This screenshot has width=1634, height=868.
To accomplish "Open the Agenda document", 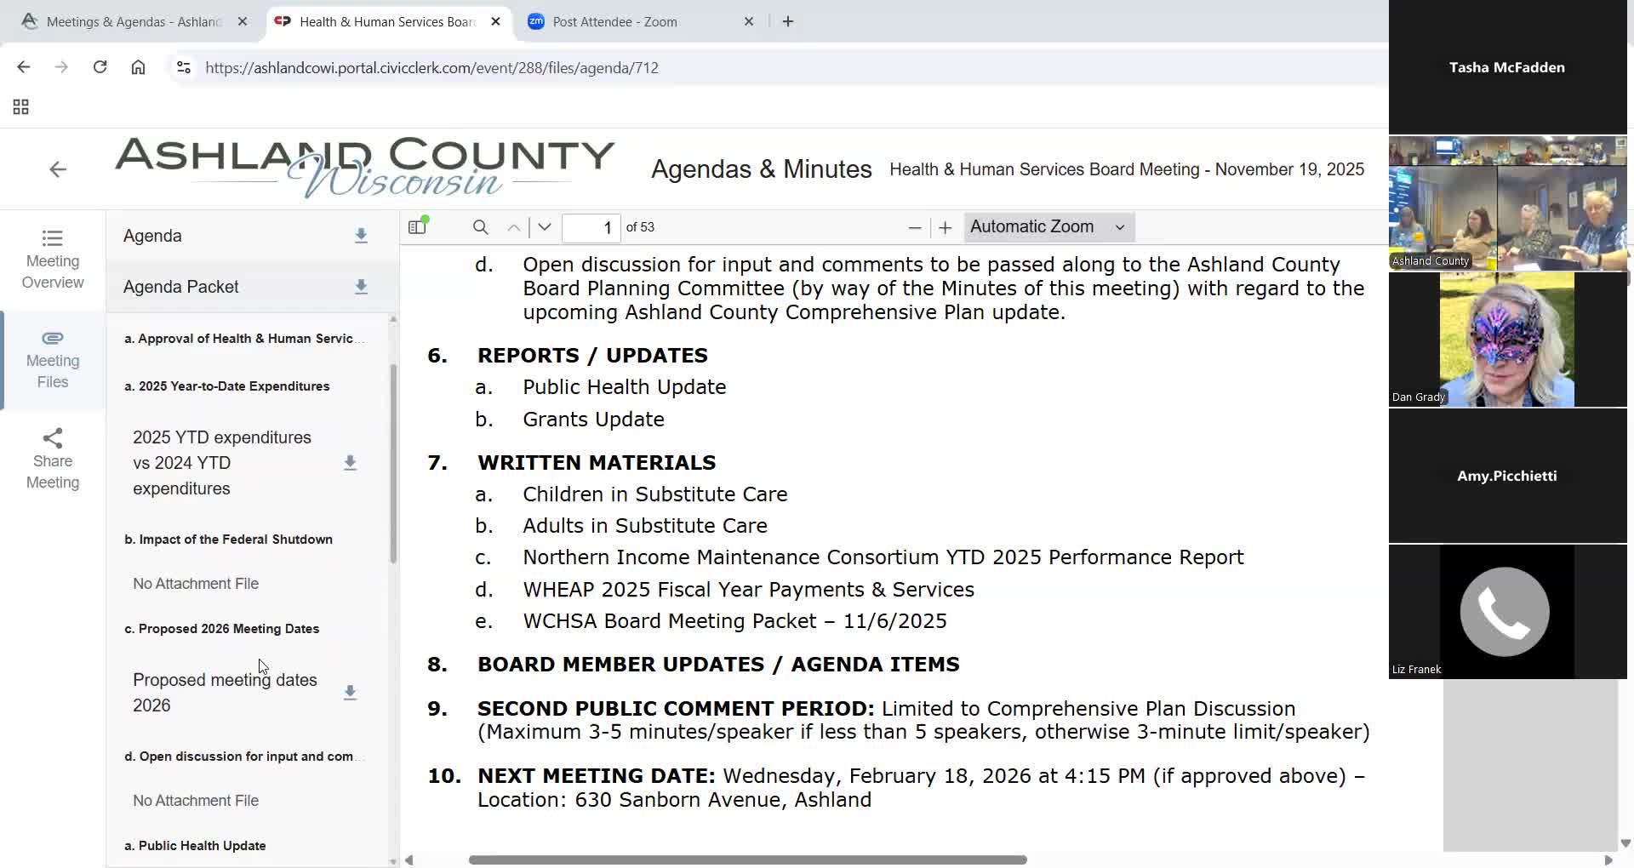I will point(152,236).
